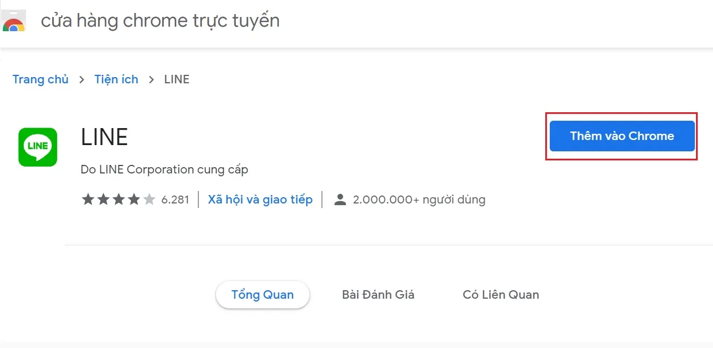713x348 pixels.
Task: Navigate to Trang chủ breadcrumb link
Action: [40, 79]
